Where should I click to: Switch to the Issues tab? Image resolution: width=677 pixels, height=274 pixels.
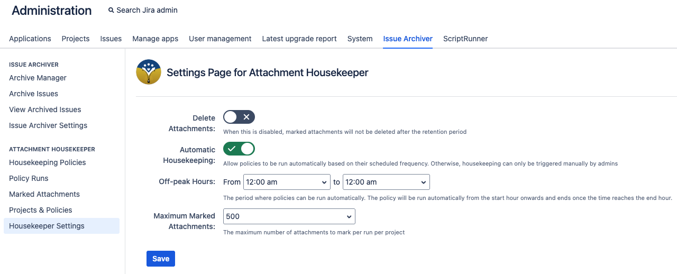[111, 39]
